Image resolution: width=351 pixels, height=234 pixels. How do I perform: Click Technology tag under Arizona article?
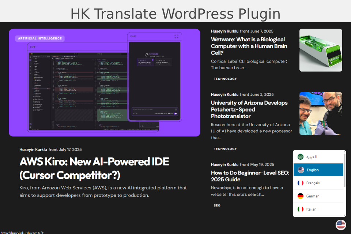coord(225,149)
